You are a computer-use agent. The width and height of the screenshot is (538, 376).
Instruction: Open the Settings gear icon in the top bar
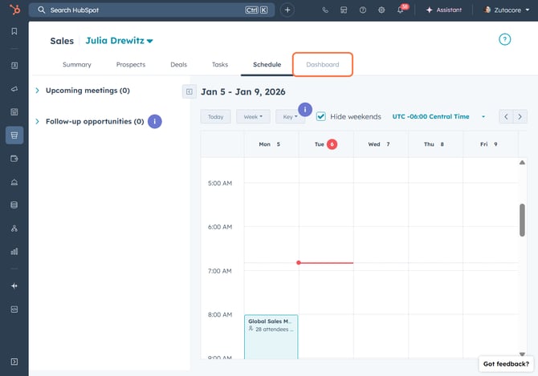click(x=381, y=10)
